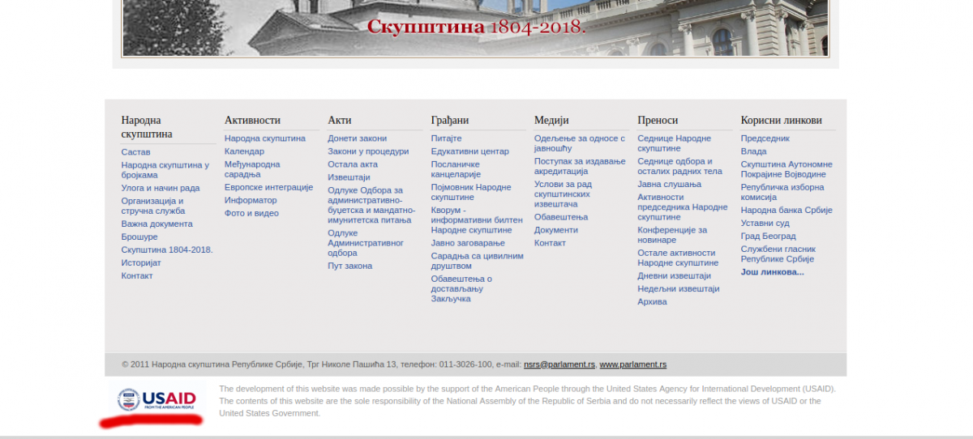Open the Документи link
The width and height of the screenshot is (973, 439).
tap(556, 230)
